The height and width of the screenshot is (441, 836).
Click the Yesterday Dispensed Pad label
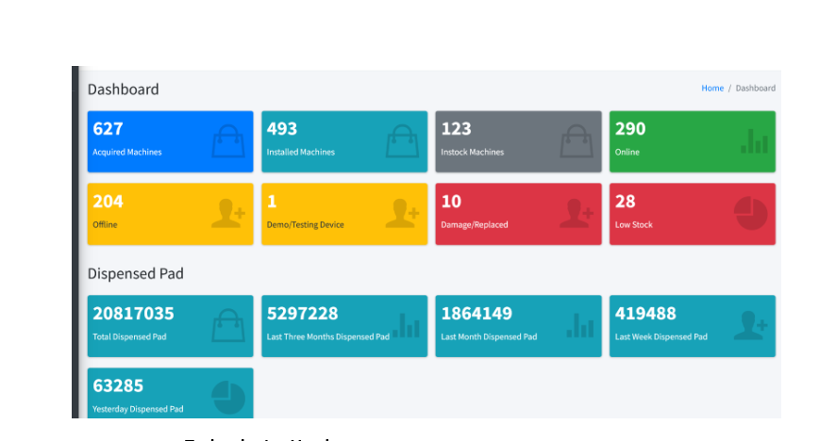138,409
